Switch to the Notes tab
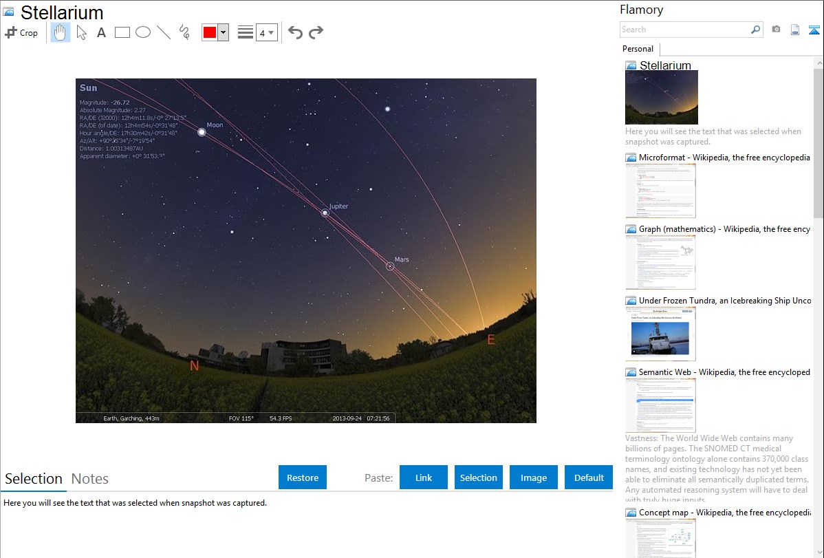This screenshot has height=558, width=824. 90,479
